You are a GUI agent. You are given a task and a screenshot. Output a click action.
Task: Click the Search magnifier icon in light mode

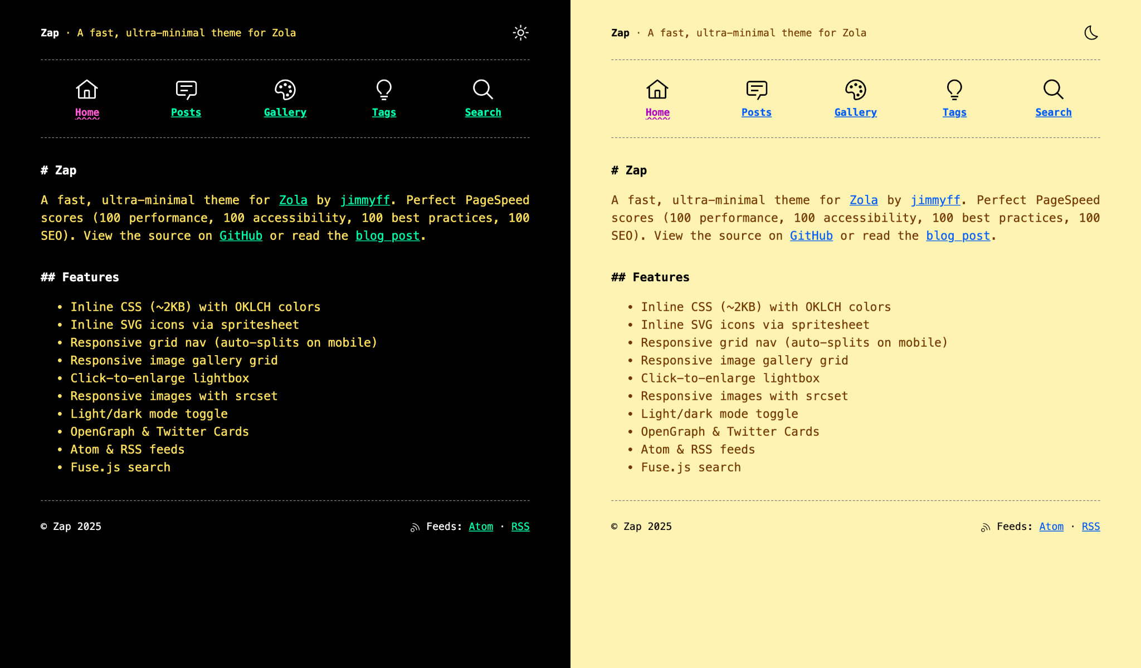tap(1053, 89)
